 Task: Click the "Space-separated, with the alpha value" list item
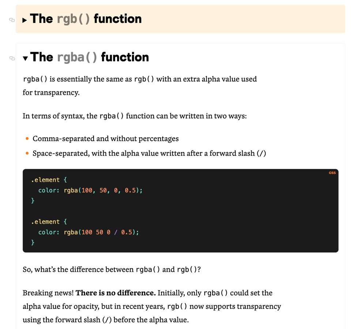149,153
